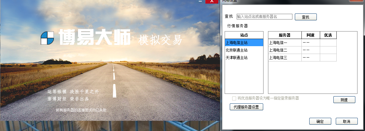365x131 pixels.
Task: Select server row 上海电信一
Action: pos(285,43)
